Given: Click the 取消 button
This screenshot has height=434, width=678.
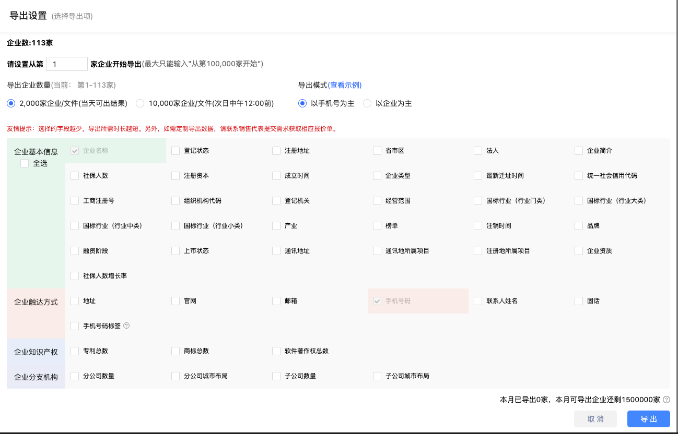Looking at the screenshot, I should tap(595, 419).
